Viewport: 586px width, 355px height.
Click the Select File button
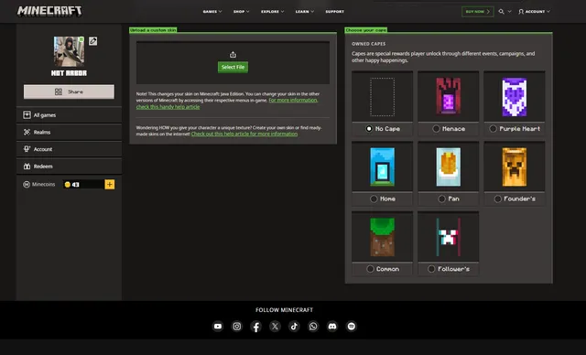[x=233, y=67]
